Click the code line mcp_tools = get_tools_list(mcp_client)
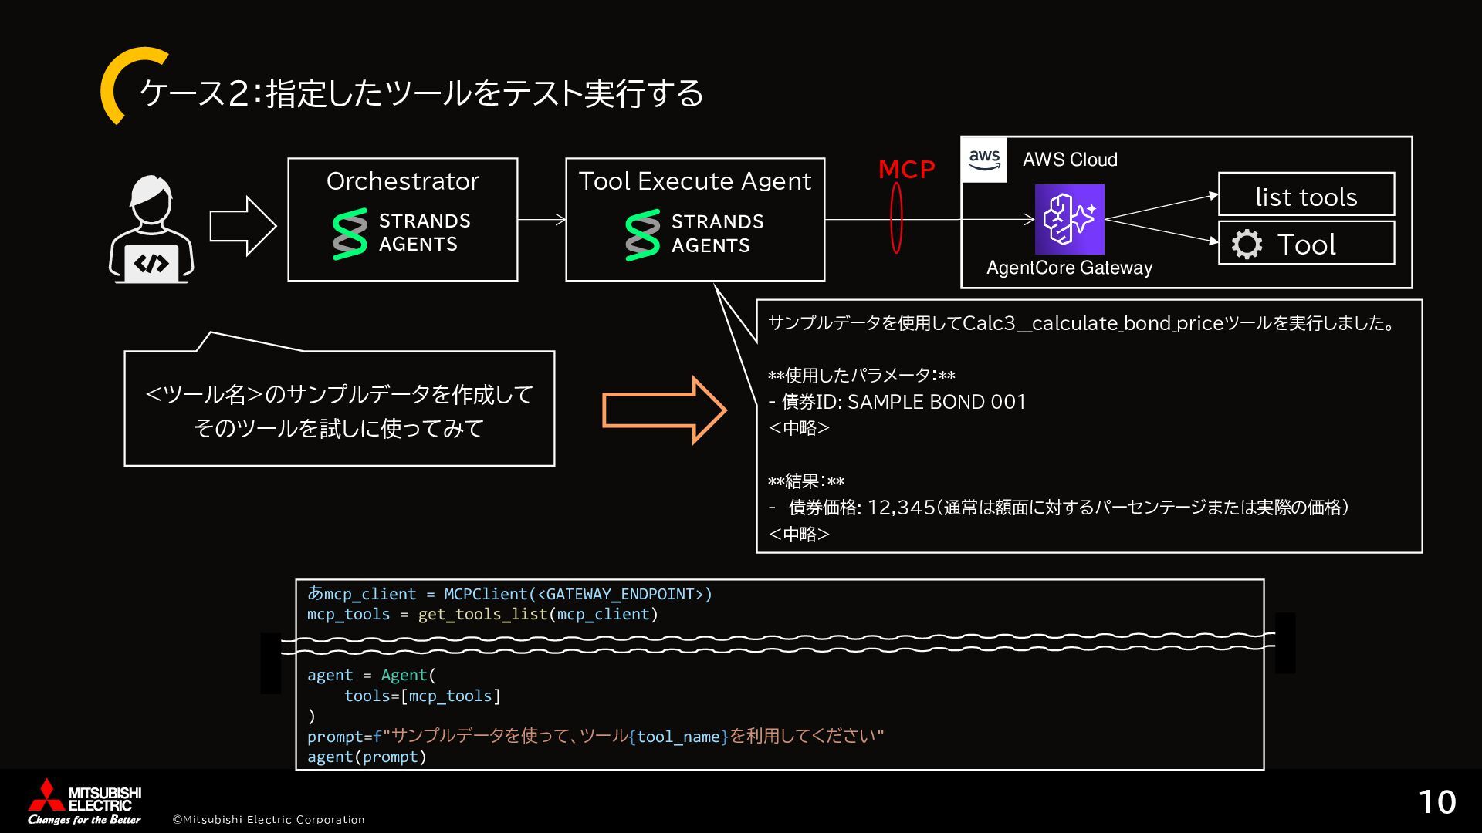1482x833 pixels. tap(482, 615)
